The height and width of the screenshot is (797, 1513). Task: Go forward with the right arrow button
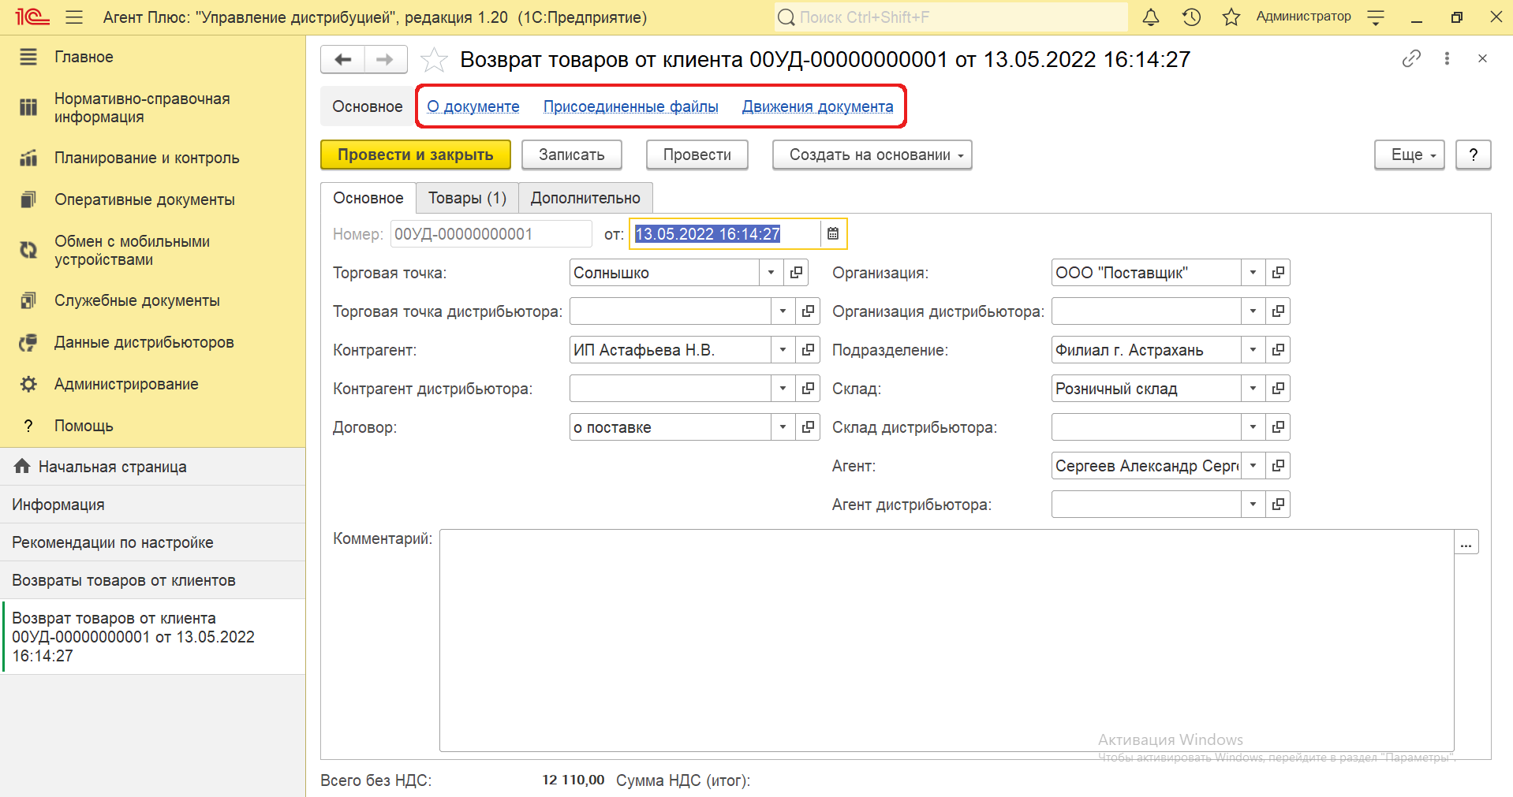click(x=385, y=59)
